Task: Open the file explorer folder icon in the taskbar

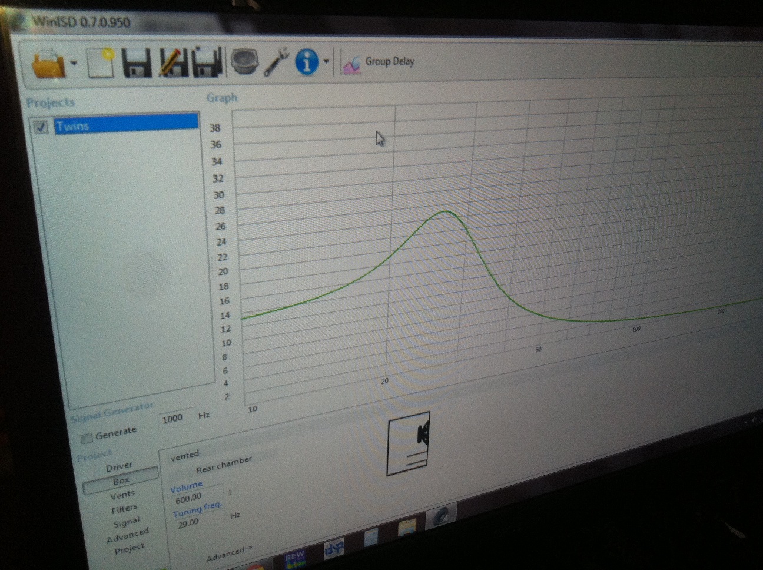Action: click(407, 528)
